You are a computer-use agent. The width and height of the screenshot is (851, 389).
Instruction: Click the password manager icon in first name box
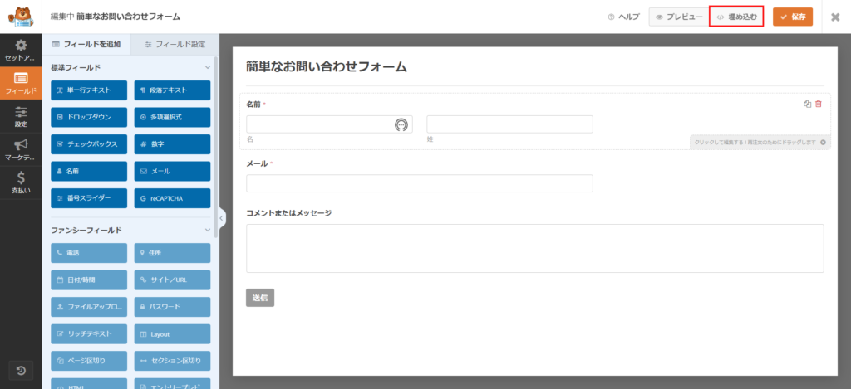point(401,124)
